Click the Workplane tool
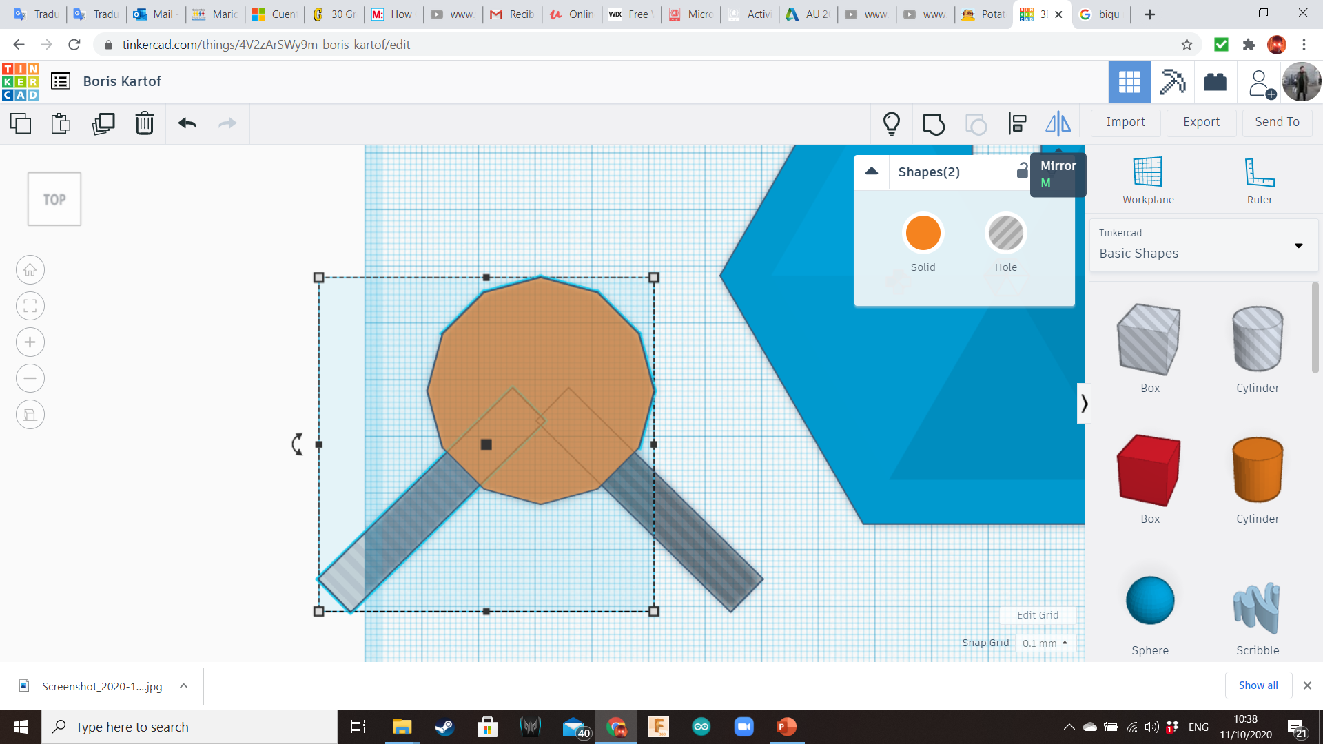This screenshot has width=1323, height=744. [1149, 178]
